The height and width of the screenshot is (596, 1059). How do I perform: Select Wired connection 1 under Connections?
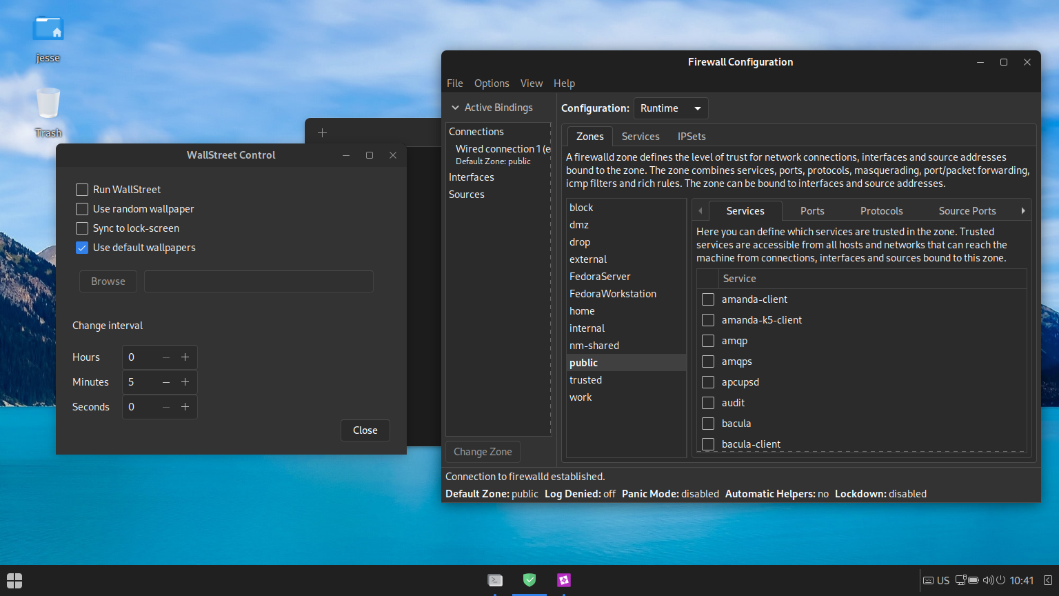pos(498,154)
